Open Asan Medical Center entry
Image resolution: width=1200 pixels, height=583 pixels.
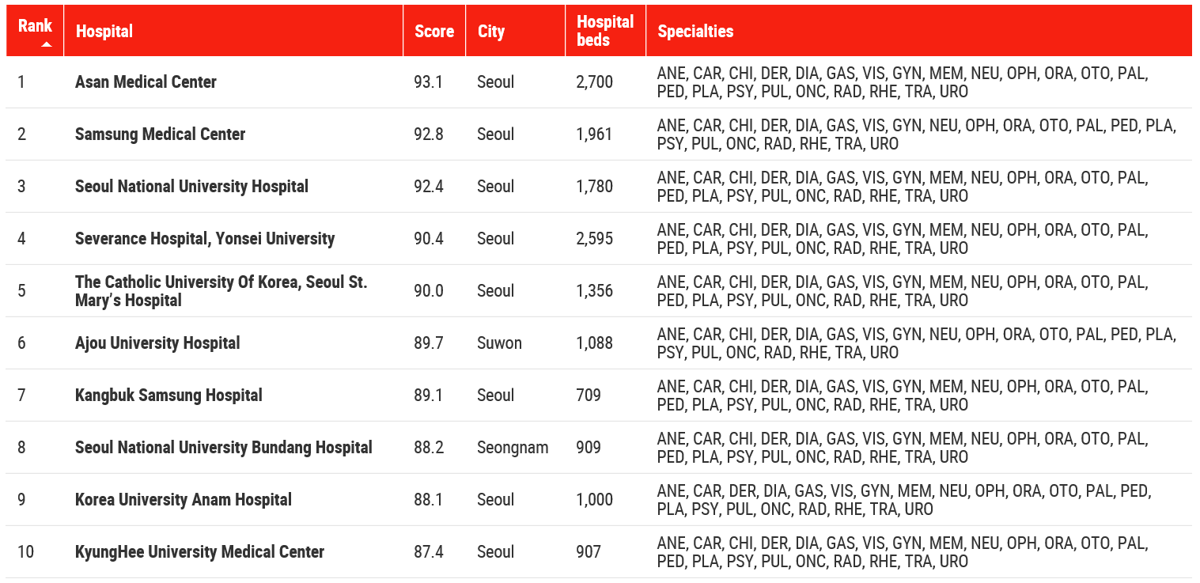pyautogui.click(x=146, y=82)
